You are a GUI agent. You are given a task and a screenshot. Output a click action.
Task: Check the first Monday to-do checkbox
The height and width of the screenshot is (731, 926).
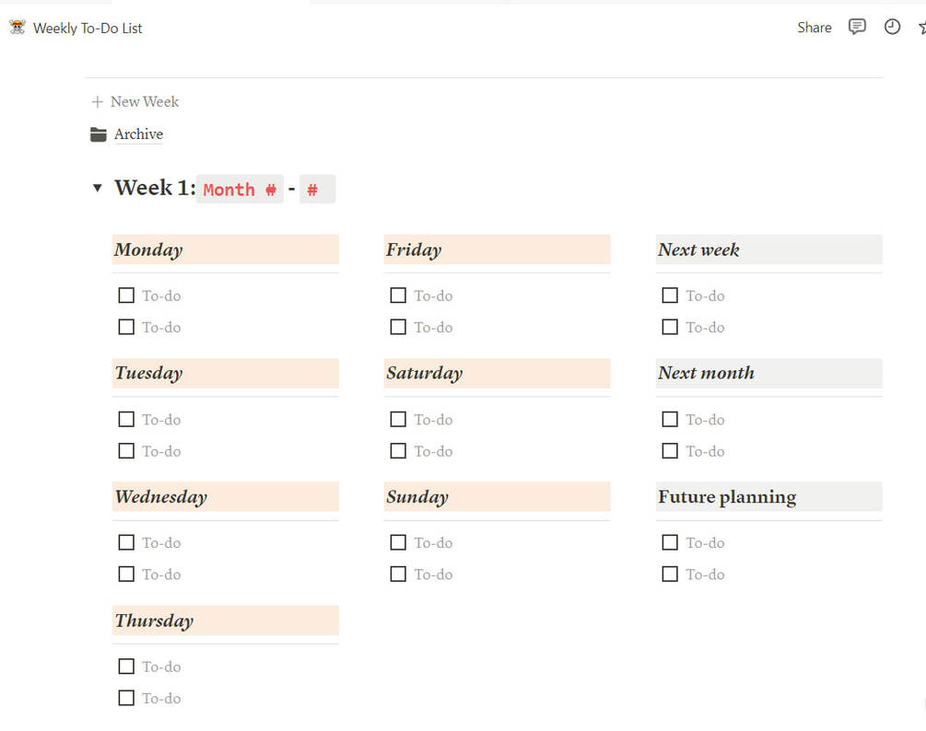(126, 296)
